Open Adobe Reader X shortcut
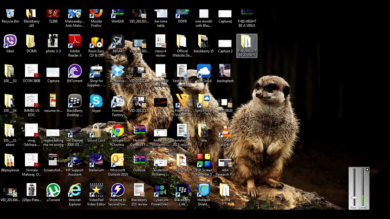Image resolution: width=390 pixels, height=219 pixels. pos(75,46)
